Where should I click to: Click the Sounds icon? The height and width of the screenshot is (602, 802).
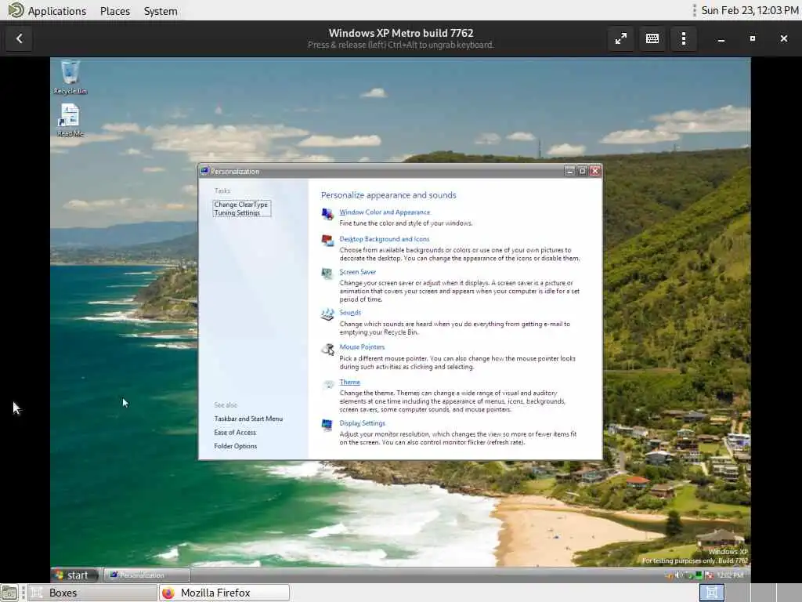[327, 314]
